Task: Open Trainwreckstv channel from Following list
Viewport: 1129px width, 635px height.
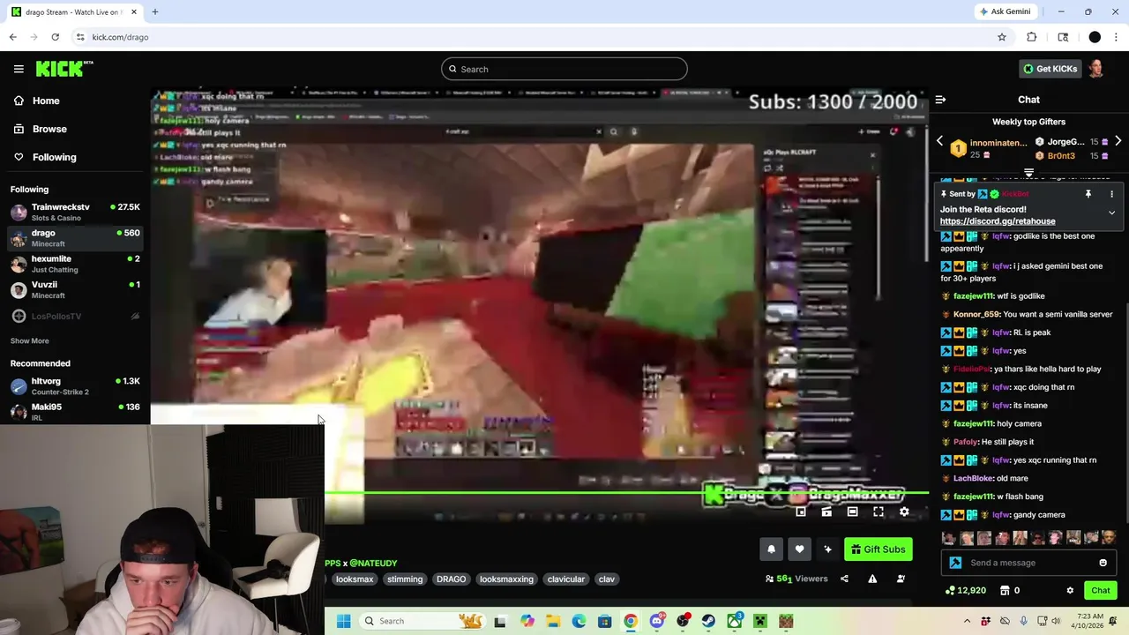Action: click(75, 212)
